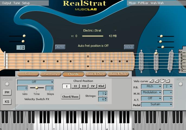Open the FxMixer panel

click(x=143, y=3)
